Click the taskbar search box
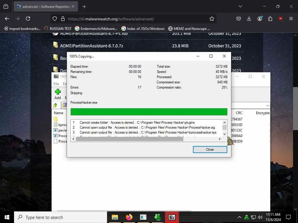The height and width of the screenshot is (223, 298). 61,217
